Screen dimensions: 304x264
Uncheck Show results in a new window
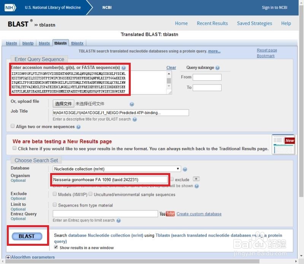(56, 247)
